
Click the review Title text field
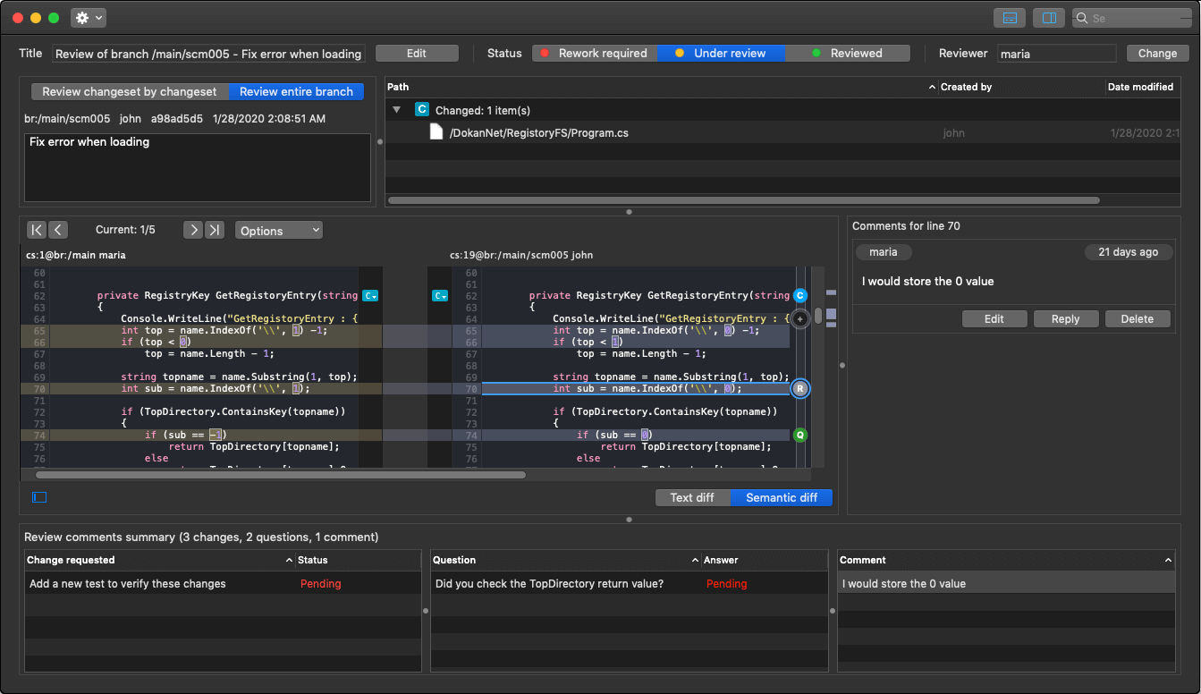(x=208, y=54)
